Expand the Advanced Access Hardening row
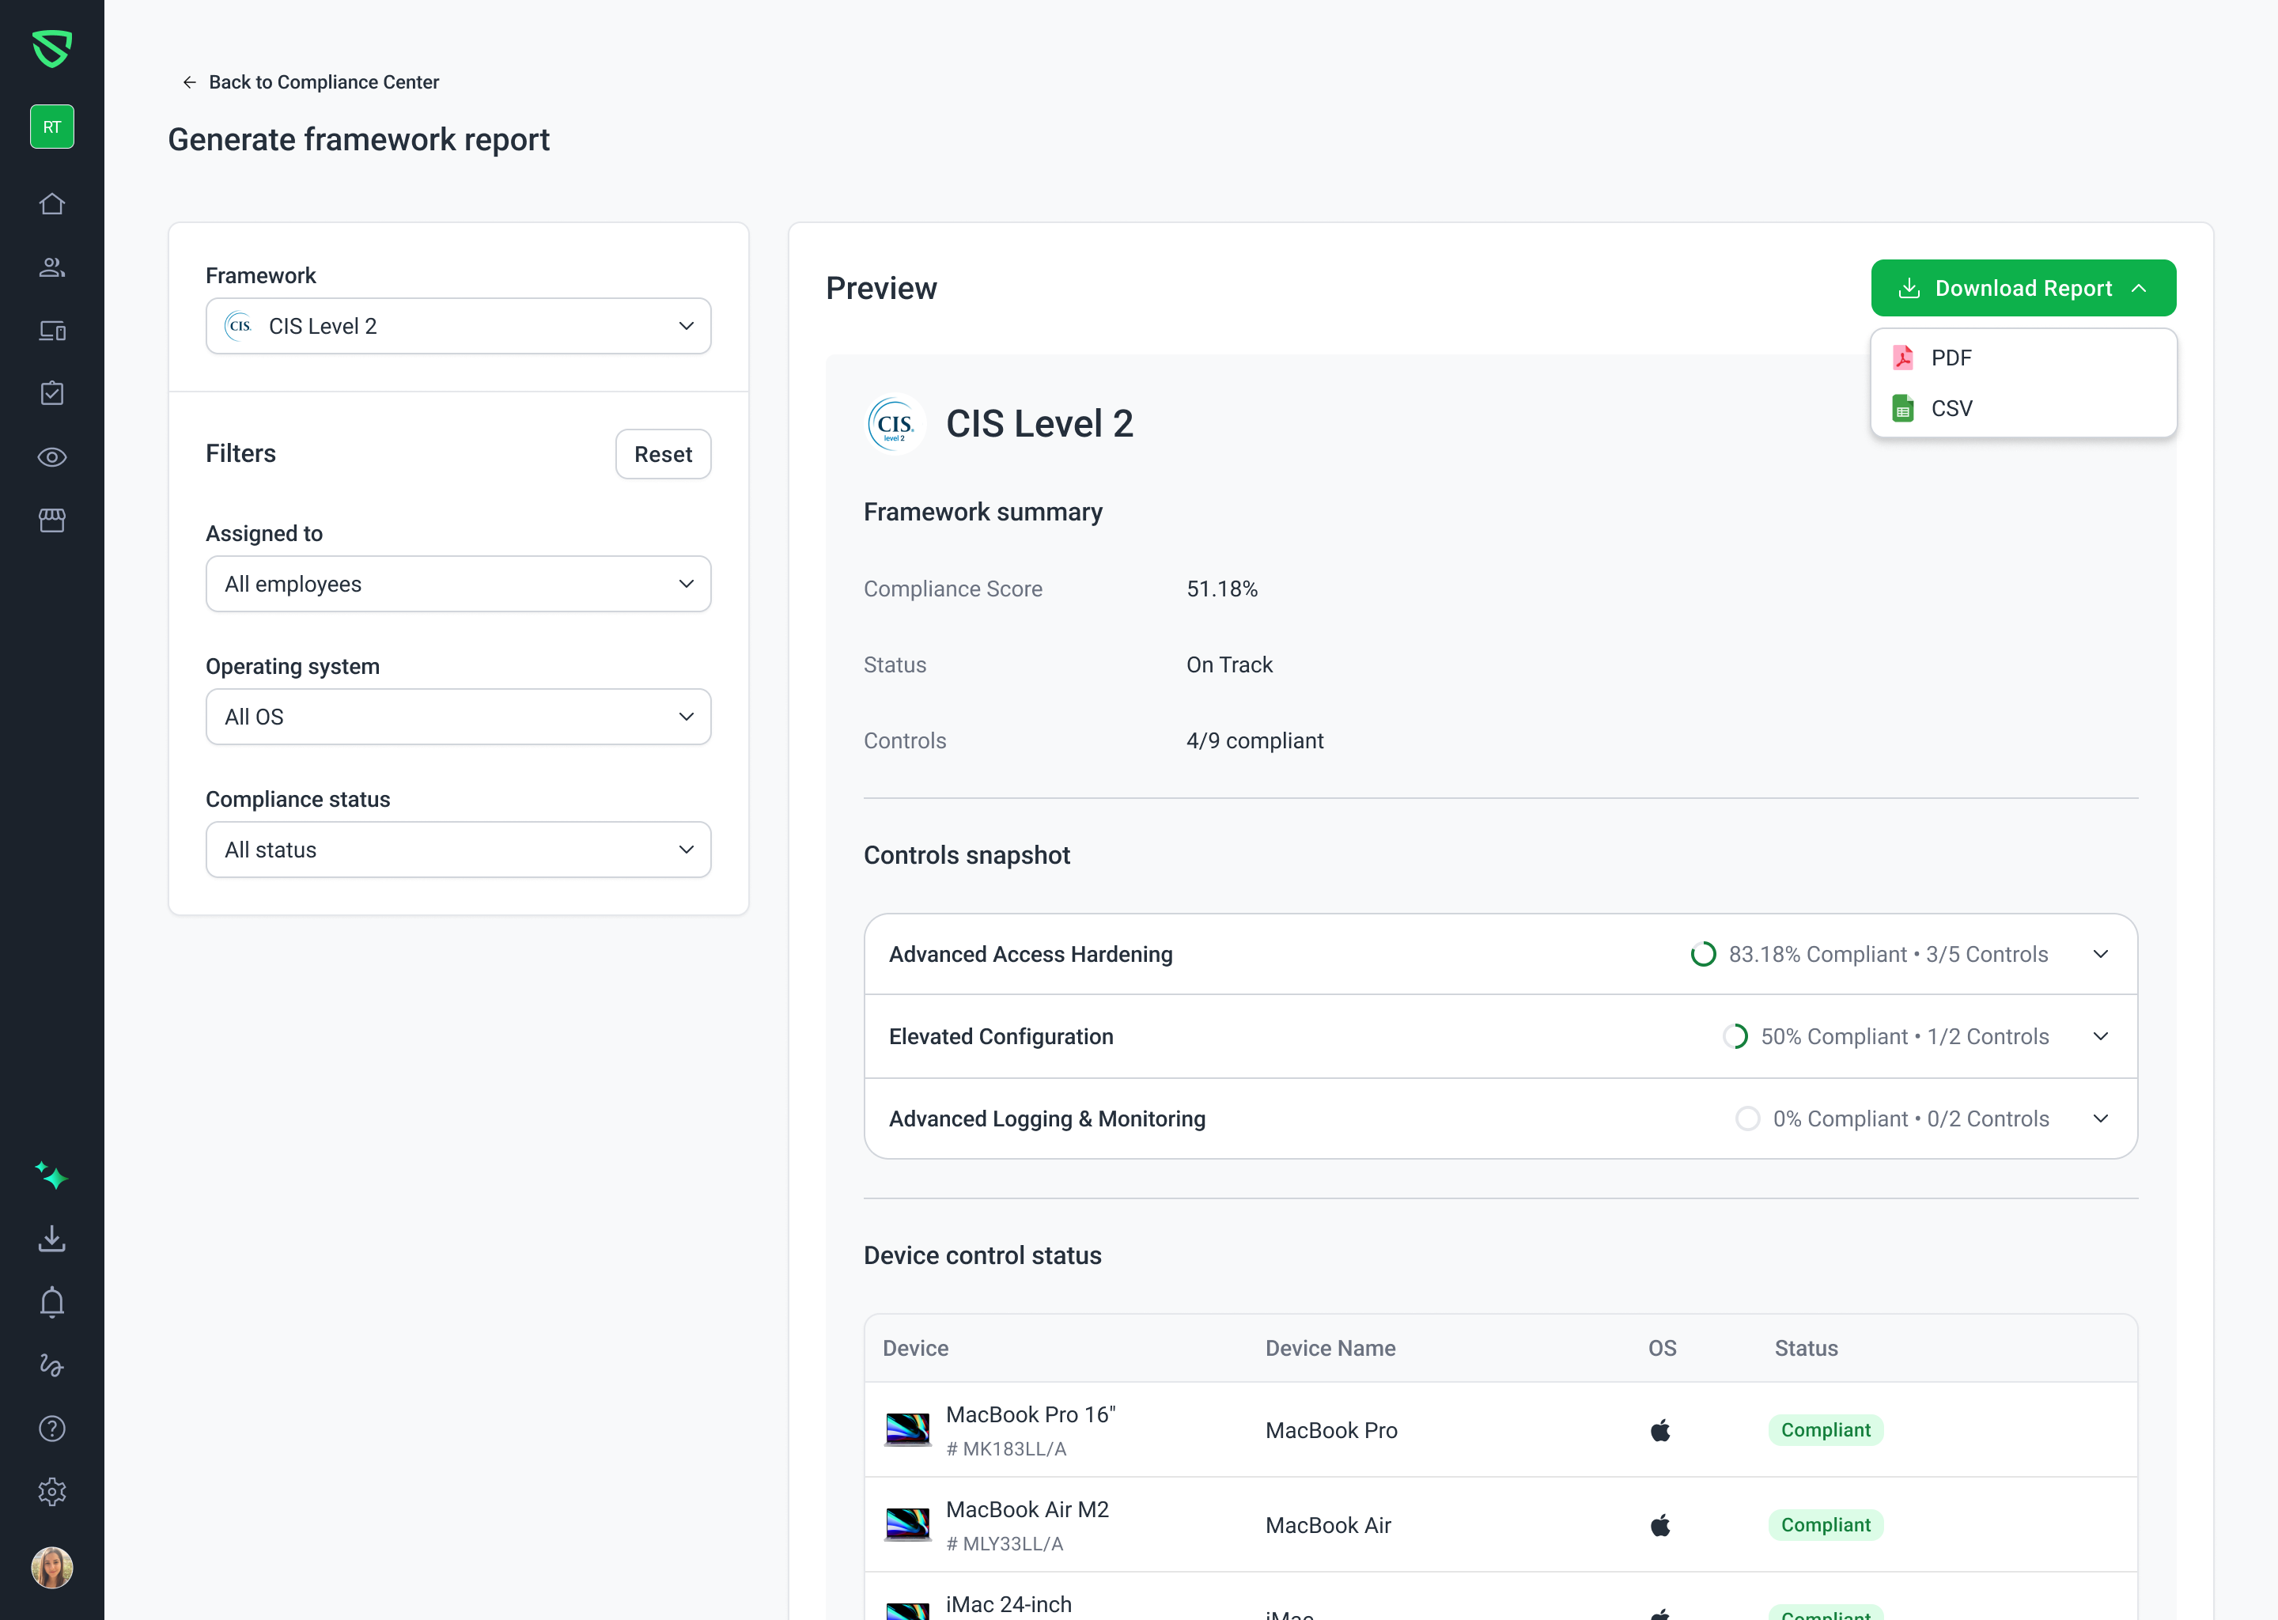The height and width of the screenshot is (1620, 2278). [x=2101, y=955]
